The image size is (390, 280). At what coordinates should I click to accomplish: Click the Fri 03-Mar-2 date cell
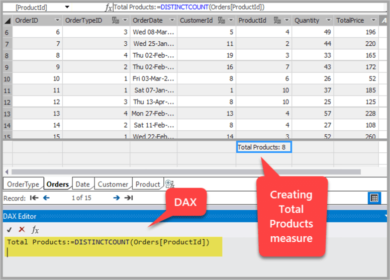pos(153,78)
